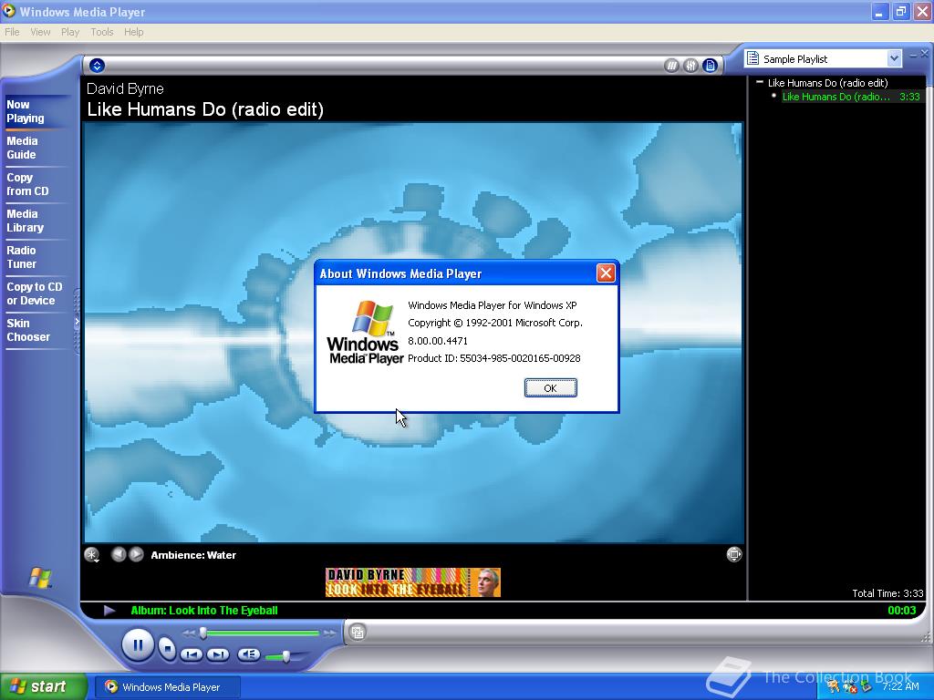
Task: Switch to skin mode icon
Action: click(358, 633)
